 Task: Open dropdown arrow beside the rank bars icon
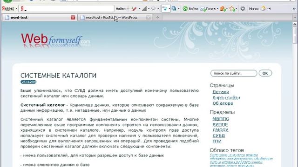point(149,9)
